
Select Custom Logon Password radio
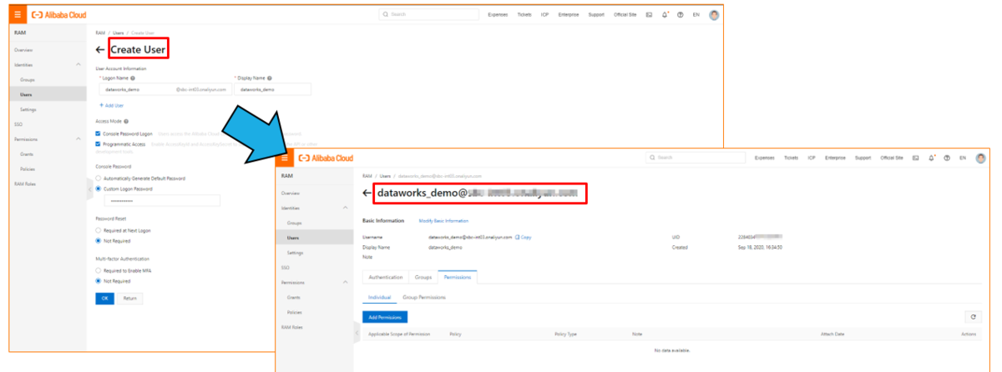[x=99, y=189]
